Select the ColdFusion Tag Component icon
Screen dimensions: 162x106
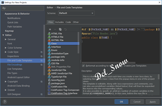tap(49, 90)
